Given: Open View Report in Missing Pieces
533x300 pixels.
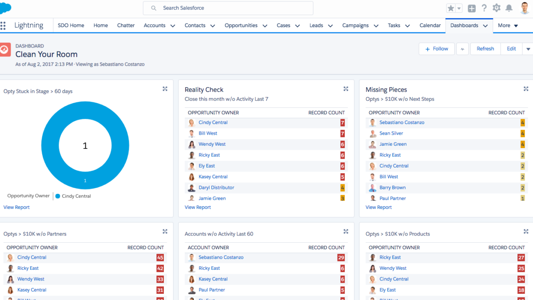Looking at the screenshot, I should 378,207.
